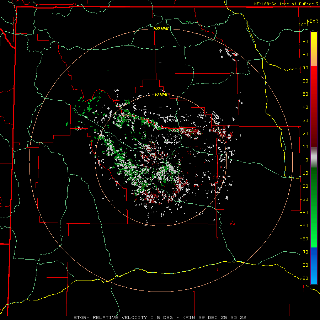Image resolution: width=320 pixels, height=320 pixels.
Task: Click the [KT] units label
Action: (x=304, y=25)
